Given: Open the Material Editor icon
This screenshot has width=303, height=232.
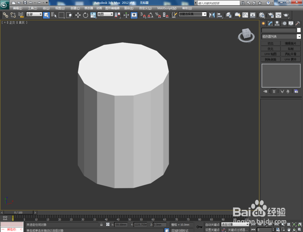Looking at the screenshot, I should click(262, 15).
